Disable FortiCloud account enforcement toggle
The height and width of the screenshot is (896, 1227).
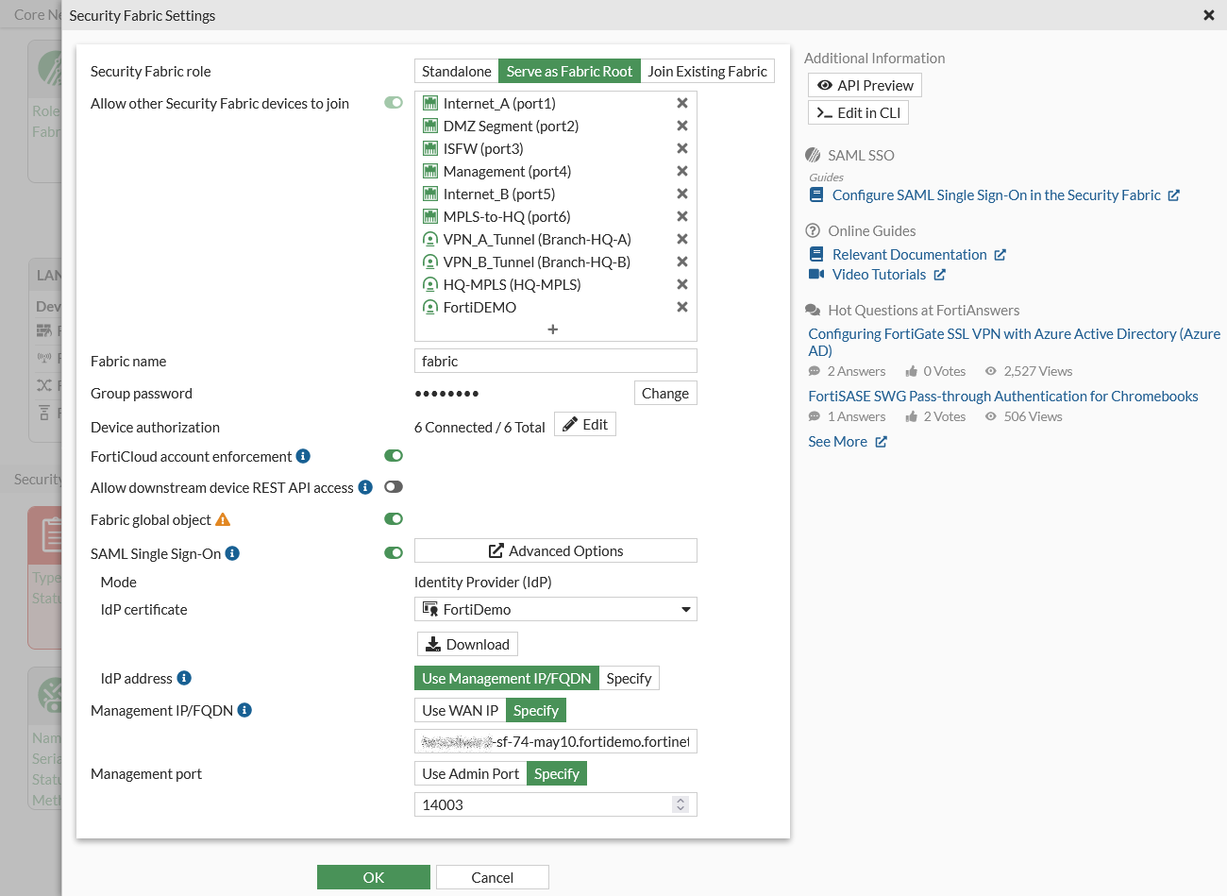(x=394, y=456)
